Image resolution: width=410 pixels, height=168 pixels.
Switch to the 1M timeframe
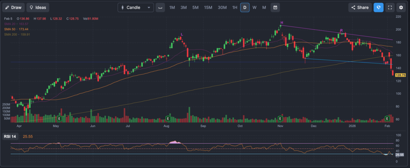[x=172, y=7]
